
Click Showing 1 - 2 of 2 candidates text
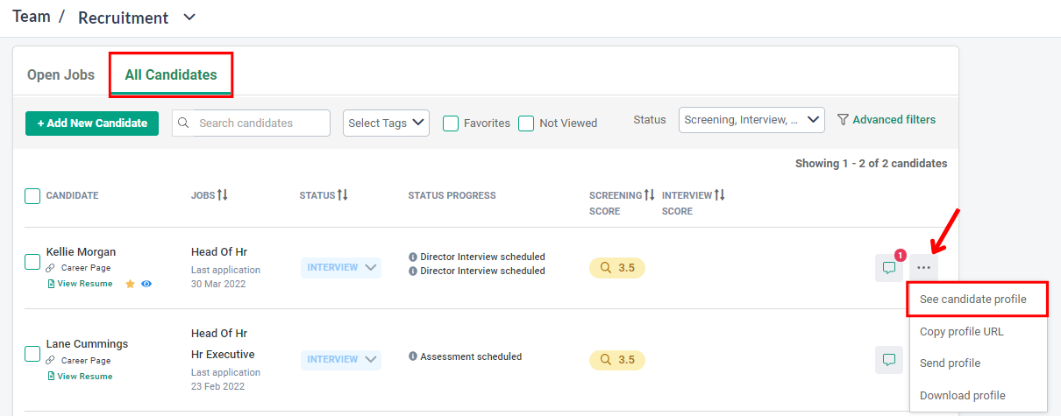point(871,164)
